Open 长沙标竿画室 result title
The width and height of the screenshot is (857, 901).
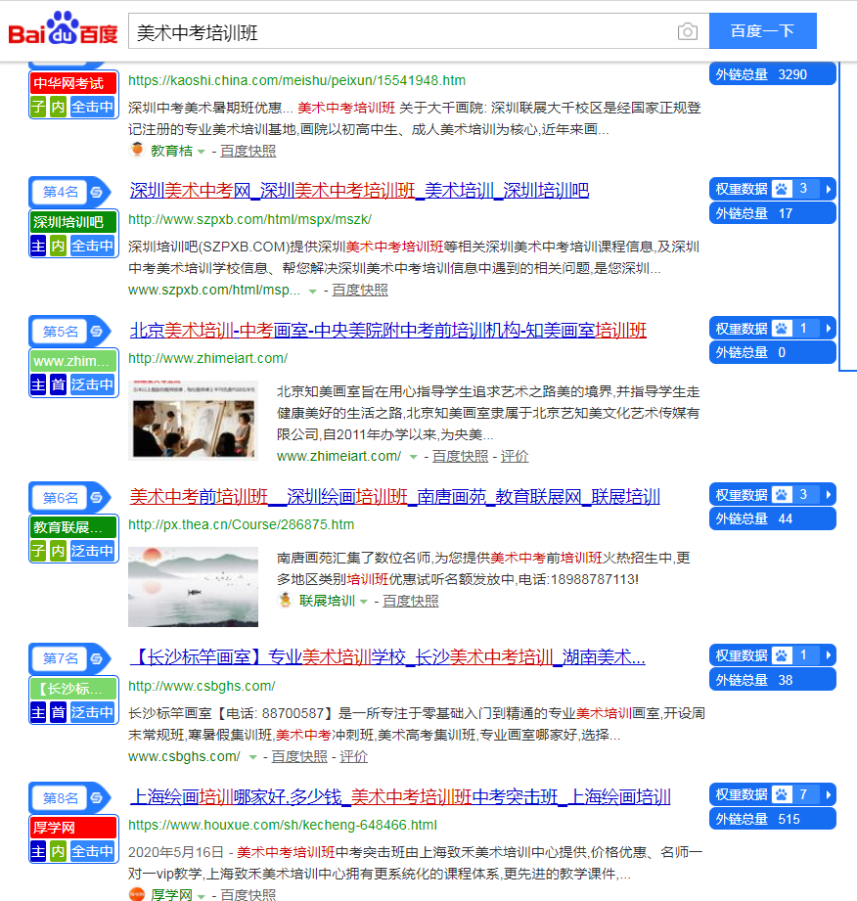[387, 656]
